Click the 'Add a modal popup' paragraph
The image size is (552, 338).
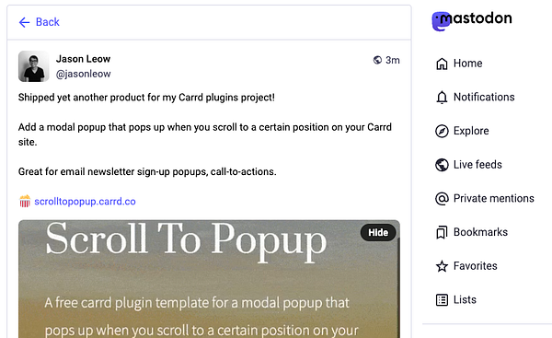205,134
